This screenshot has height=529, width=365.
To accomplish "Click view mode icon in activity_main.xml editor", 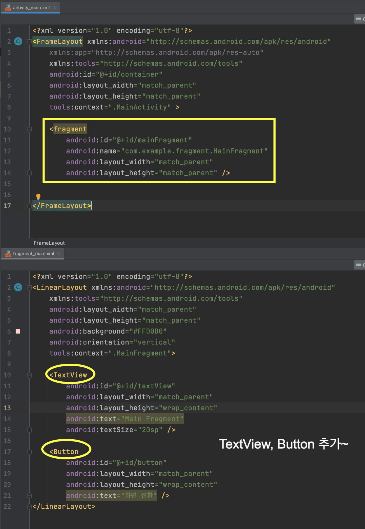I will [x=359, y=19].
